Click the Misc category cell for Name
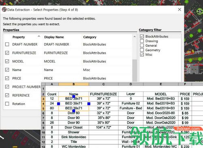Image resolution: width=203 pixels, height=148 pixels. point(86,70)
